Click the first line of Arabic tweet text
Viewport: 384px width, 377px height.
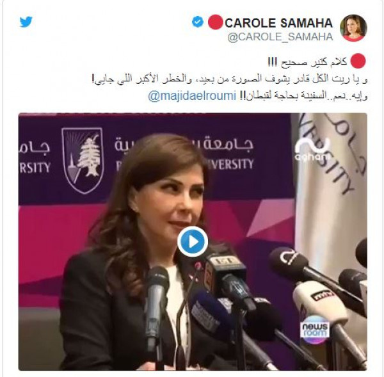coord(308,62)
